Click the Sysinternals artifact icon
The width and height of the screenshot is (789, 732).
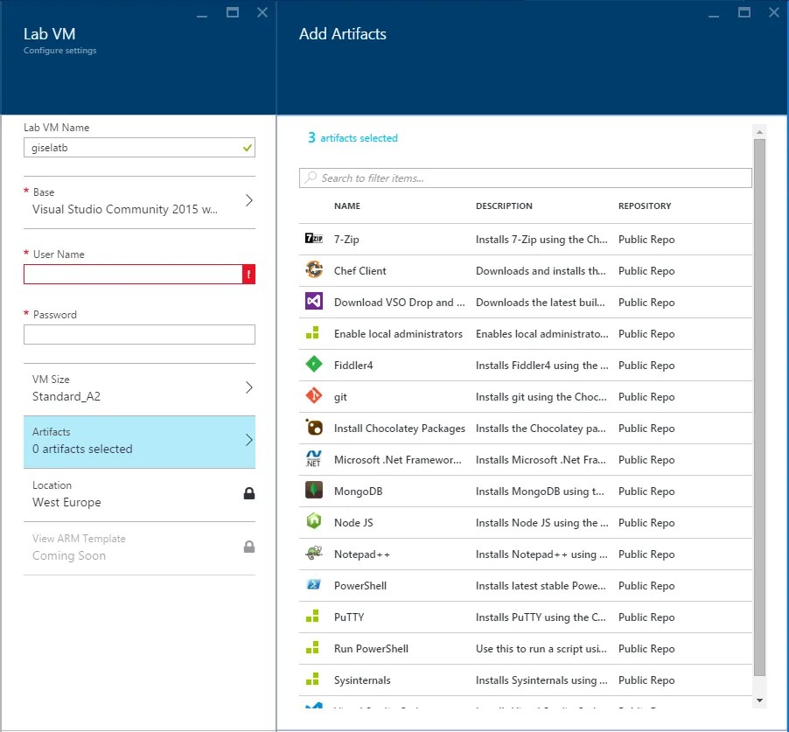(312, 680)
